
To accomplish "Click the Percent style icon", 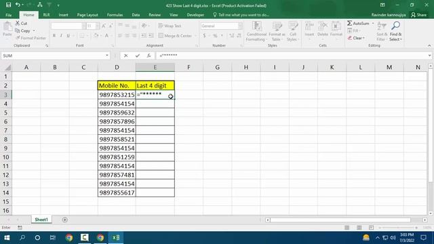I will 215,36.
